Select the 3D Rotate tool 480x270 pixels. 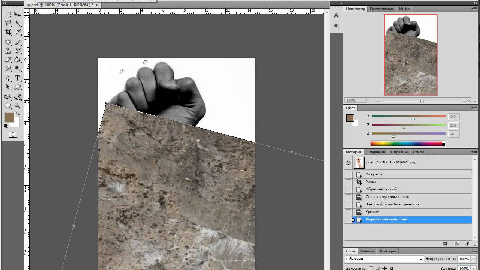coord(8,97)
